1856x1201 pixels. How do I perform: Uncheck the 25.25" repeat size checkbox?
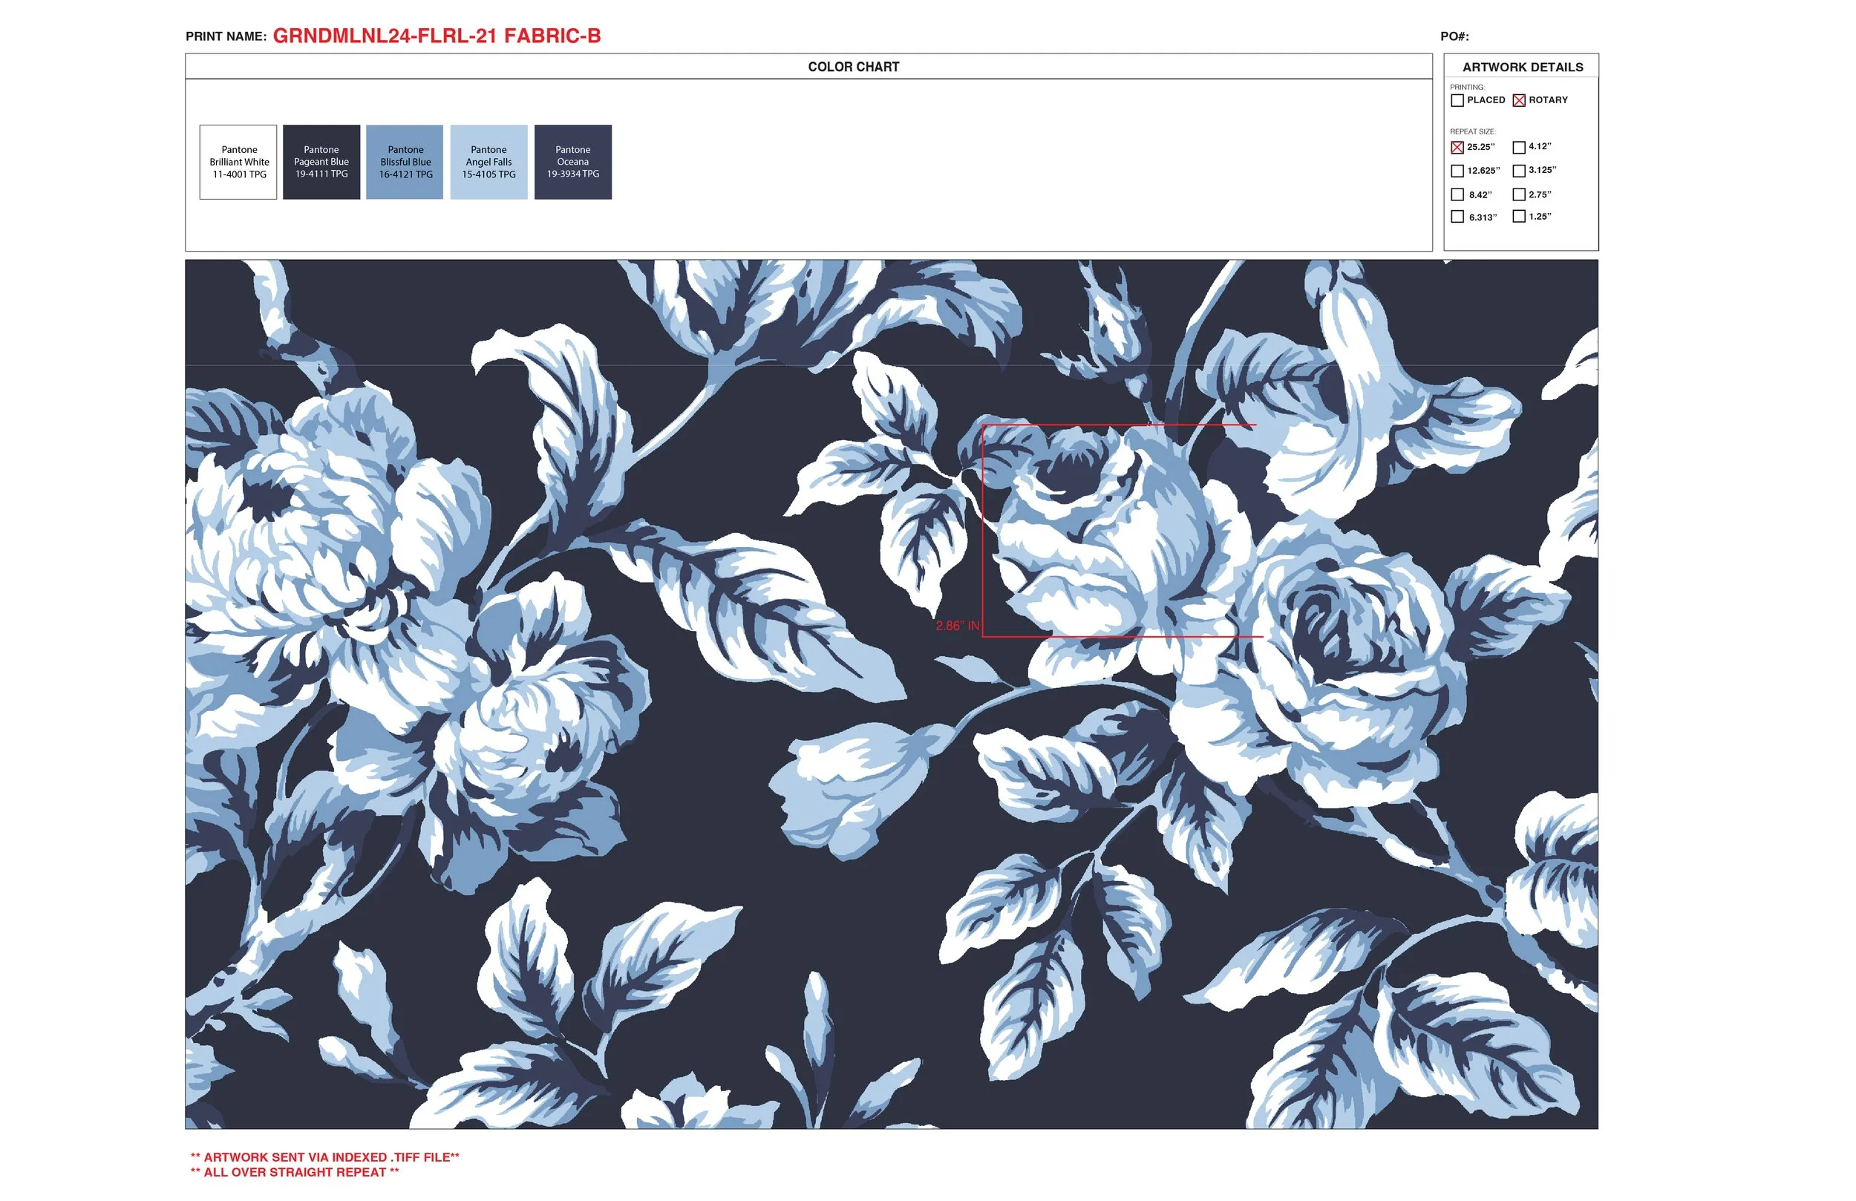1457,148
